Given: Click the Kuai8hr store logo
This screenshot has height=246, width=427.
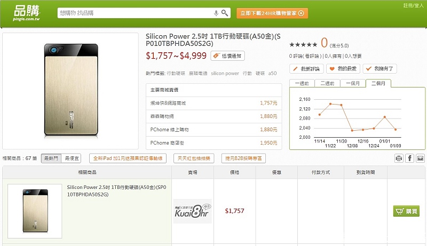Looking at the screenshot, I should 193,211.
